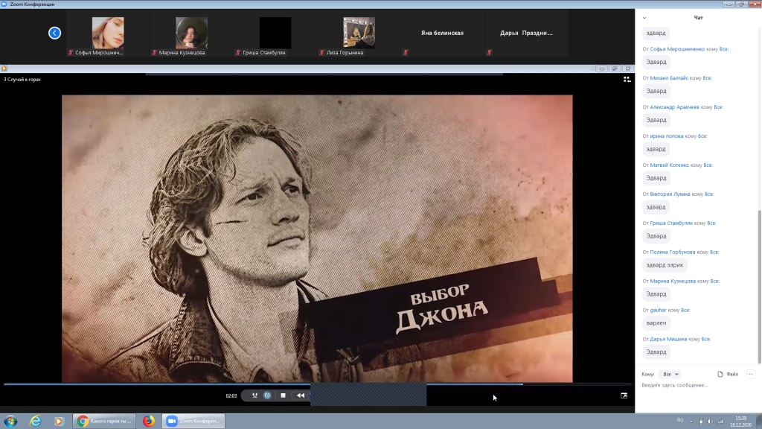
Task: Open sender name Марина Кузнецова in chat
Action: [x=673, y=281]
